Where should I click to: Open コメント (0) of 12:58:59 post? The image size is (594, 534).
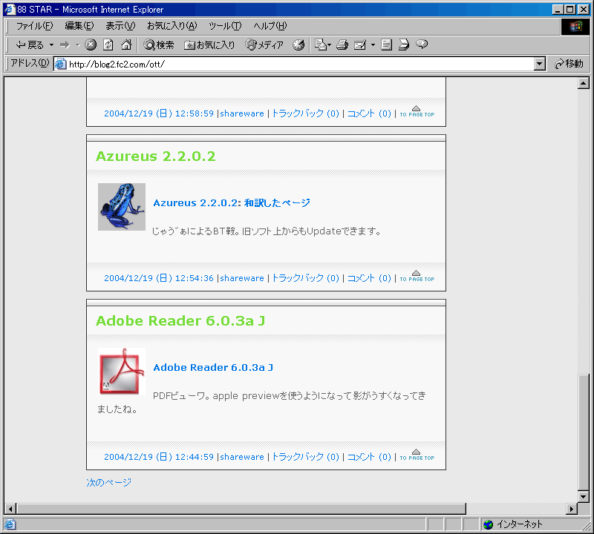coord(369,113)
